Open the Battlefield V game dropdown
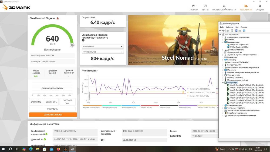 click(x=103, y=46)
